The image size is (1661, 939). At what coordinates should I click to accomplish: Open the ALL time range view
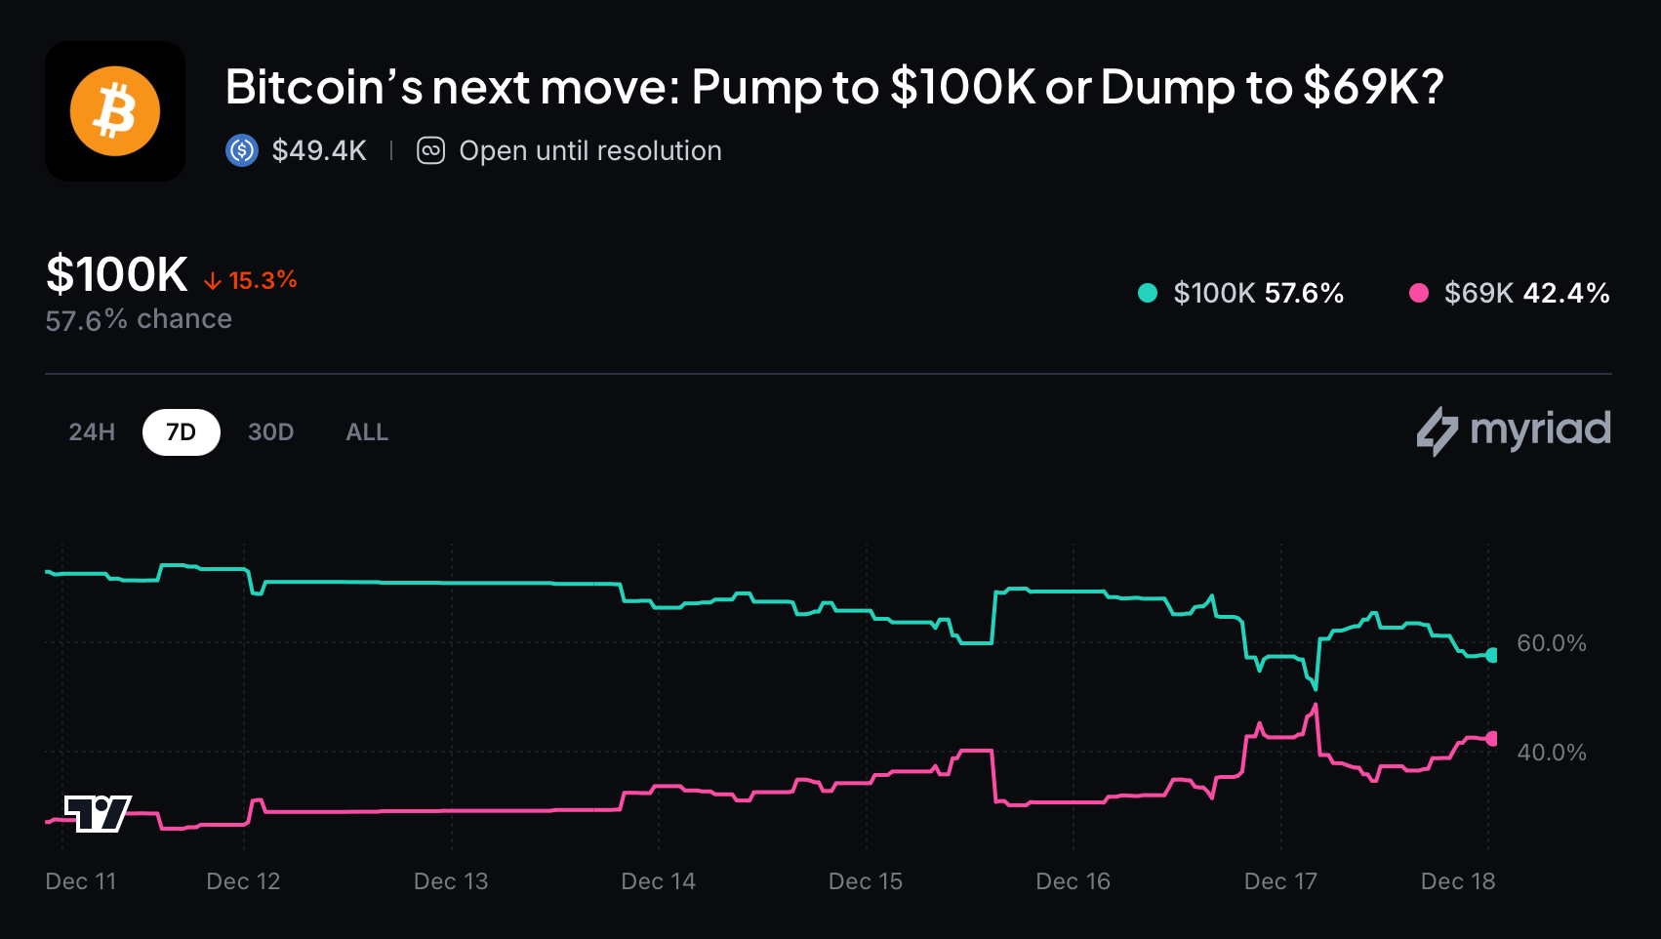click(366, 431)
